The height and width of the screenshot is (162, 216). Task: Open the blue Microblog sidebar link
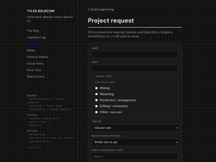tap(34, 44)
